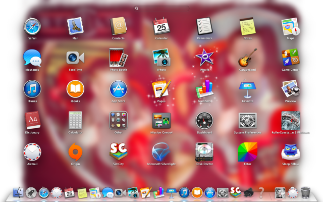Open the face photo thumbnail in the Dock
Viewport: 323px width, 202px height.
tap(280, 193)
